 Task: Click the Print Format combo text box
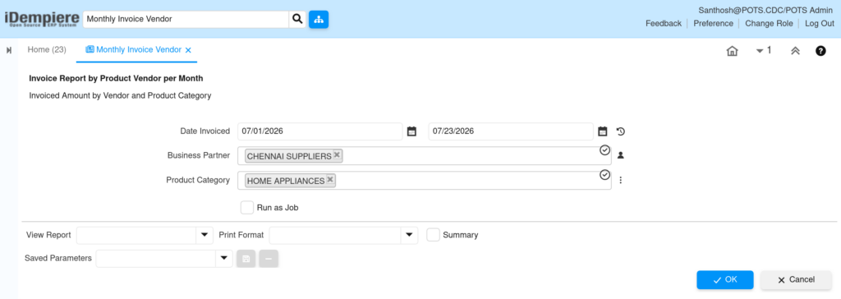click(x=335, y=235)
